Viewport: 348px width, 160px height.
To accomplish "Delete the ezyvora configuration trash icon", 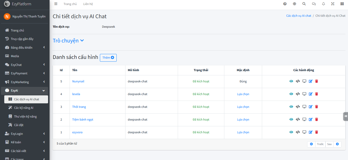I will 316,132.
